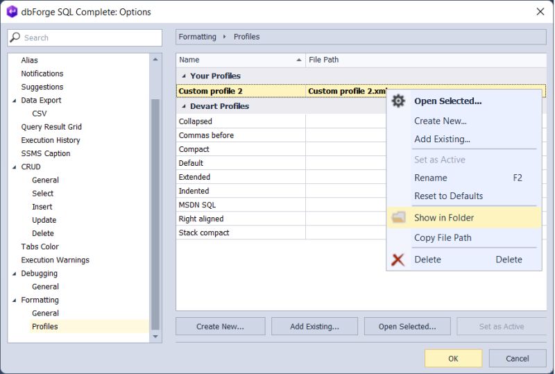Click the folder icon beside Show in Folder

click(398, 217)
